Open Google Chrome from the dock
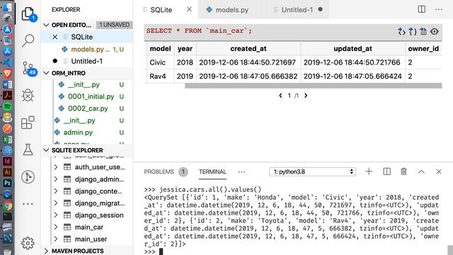453x255 pixels. click(x=7, y=205)
